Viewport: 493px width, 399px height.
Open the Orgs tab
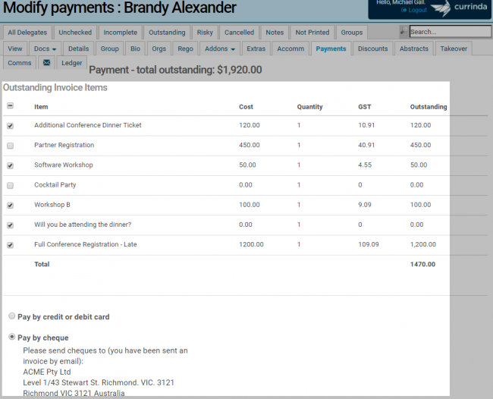tap(159, 49)
